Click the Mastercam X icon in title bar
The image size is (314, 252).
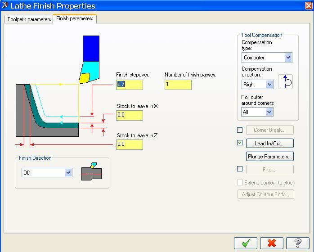[5, 6]
